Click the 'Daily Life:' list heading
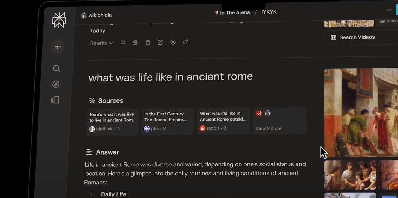The image size is (398, 198). point(114,194)
